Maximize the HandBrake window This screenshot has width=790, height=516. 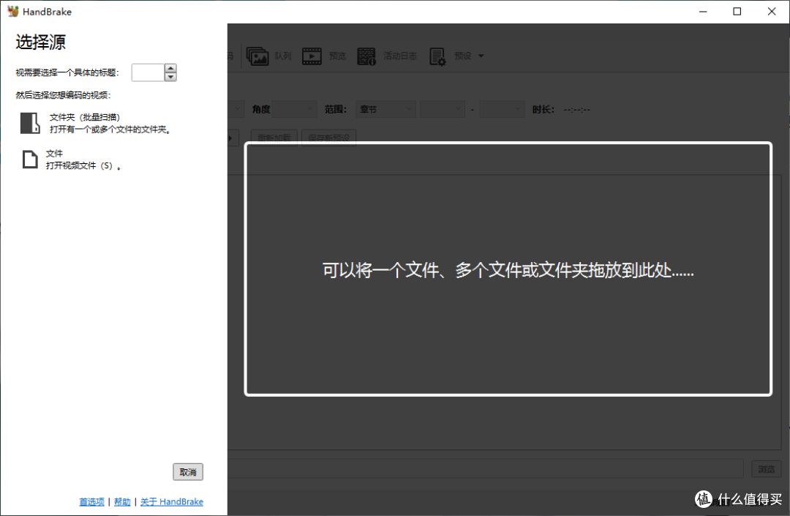(737, 11)
